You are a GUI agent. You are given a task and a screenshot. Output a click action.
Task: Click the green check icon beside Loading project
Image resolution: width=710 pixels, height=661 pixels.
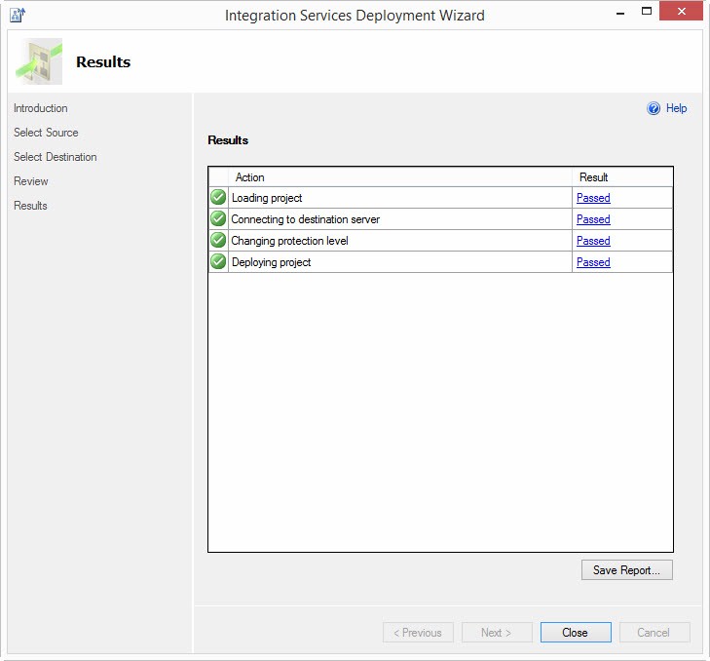(218, 198)
